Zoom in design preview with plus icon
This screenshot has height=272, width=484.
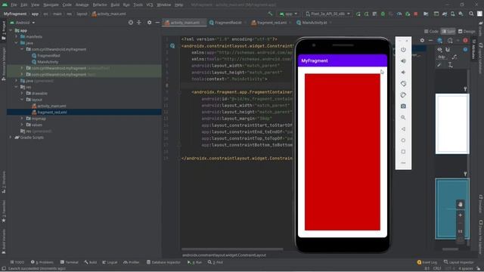[x=461, y=215]
